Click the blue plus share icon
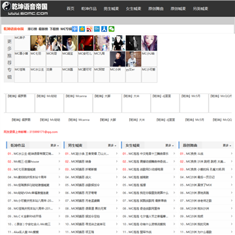The width and height of the screenshot is (235, 235). (x=74, y=29)
